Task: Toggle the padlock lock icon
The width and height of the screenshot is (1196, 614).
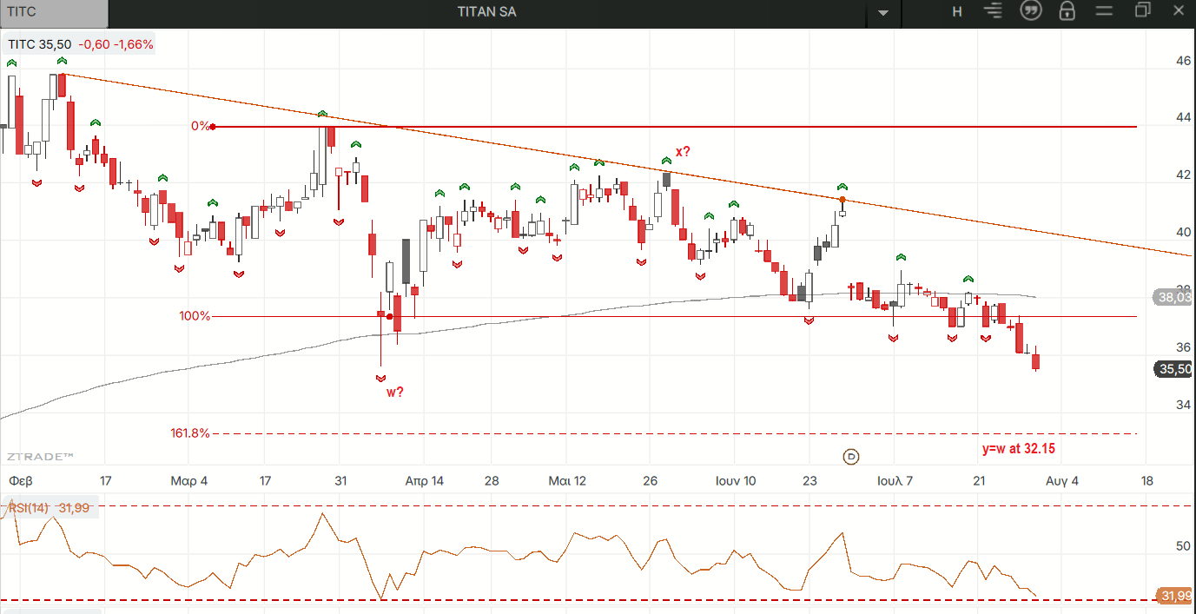Action: click(x=1067, y=11)
